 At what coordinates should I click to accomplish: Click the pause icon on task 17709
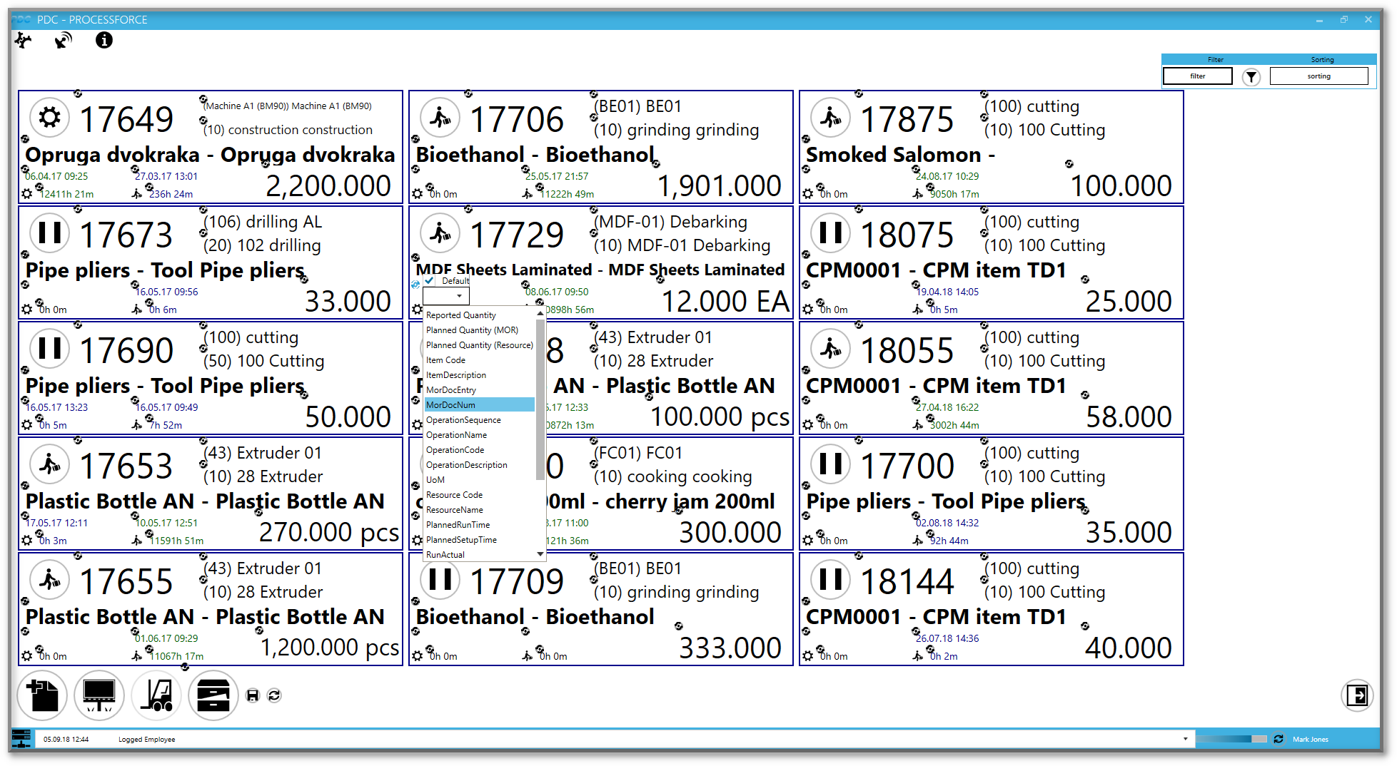click(x=440, y=579)
